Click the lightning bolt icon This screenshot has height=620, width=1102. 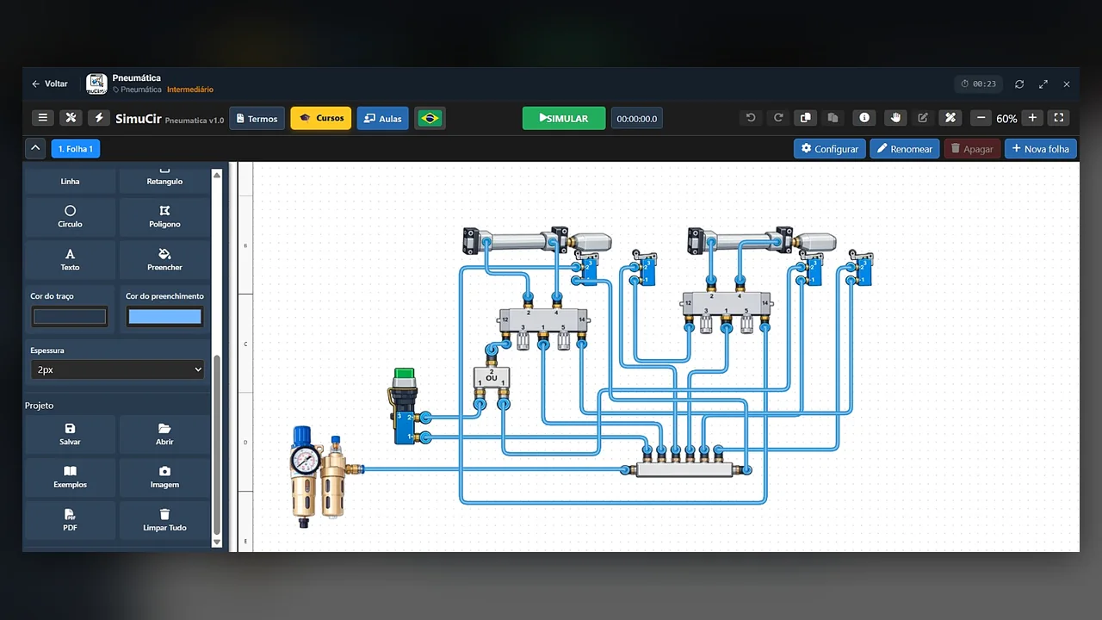(x=99, y=118)
